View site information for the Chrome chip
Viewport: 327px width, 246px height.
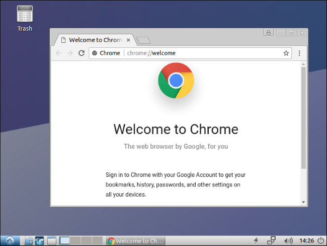coord(106,53)
